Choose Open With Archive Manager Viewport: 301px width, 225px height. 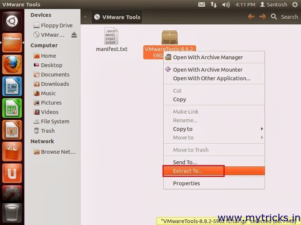(214, 57)
